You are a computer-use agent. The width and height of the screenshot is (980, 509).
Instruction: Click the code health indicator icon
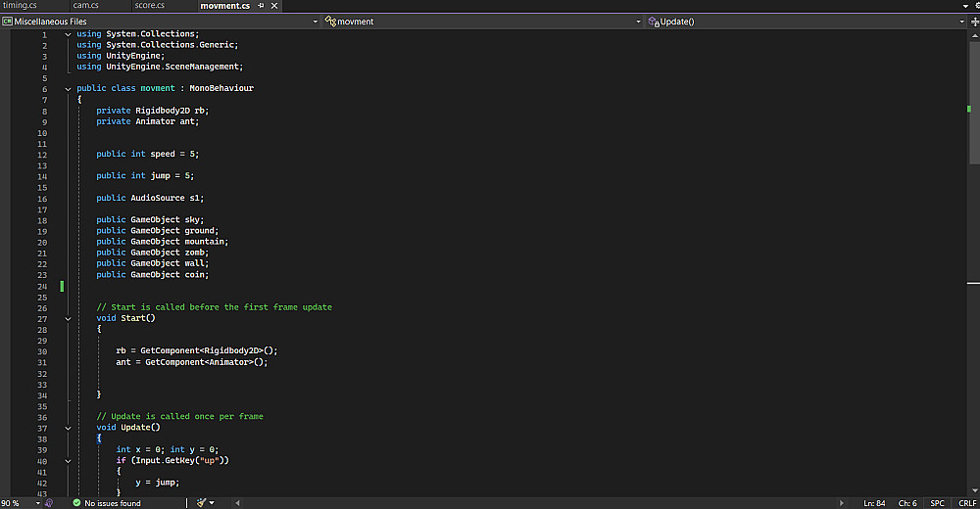(49, 503)
